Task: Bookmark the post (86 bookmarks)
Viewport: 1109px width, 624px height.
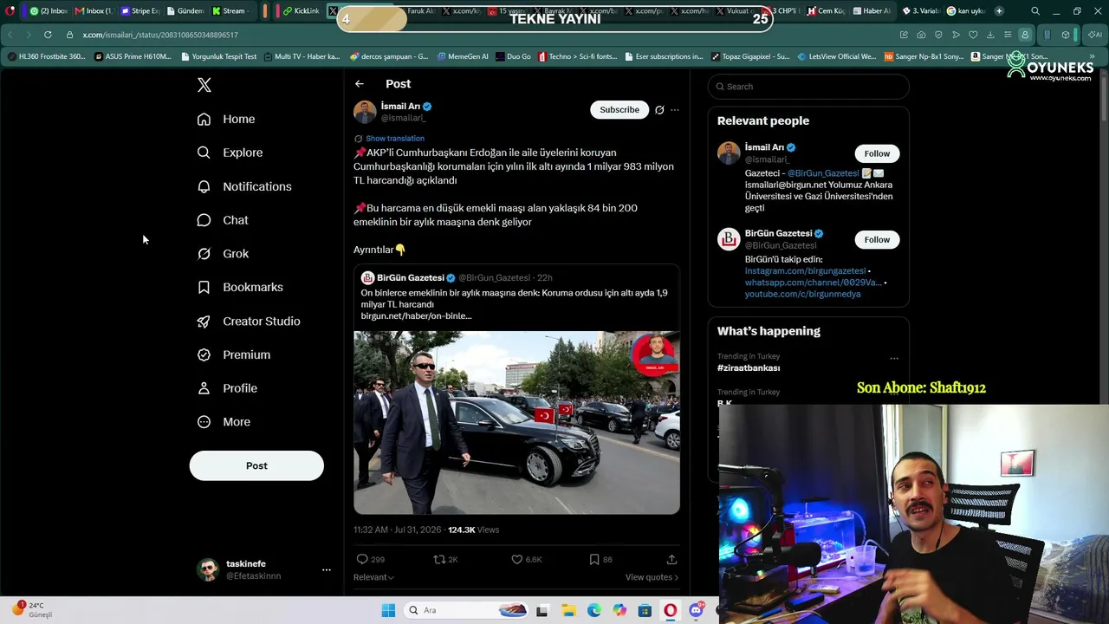Action: pyautogui.click(x=600, y=560)
